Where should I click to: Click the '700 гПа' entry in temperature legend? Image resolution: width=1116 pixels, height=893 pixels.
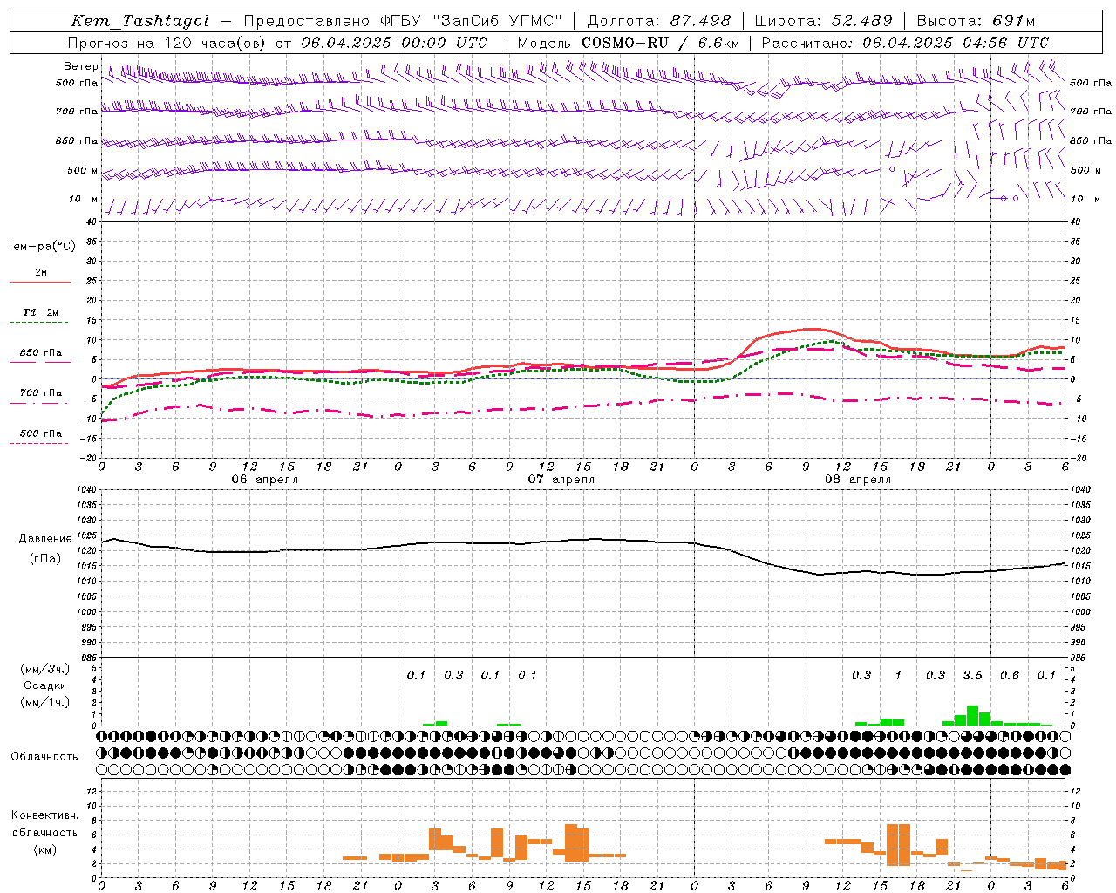[40, 393]
